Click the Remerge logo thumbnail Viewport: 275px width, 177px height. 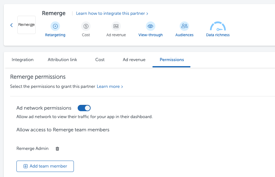click(27, 25)
